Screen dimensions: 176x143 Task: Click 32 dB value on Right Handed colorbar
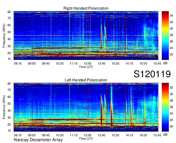click(171, 22)
